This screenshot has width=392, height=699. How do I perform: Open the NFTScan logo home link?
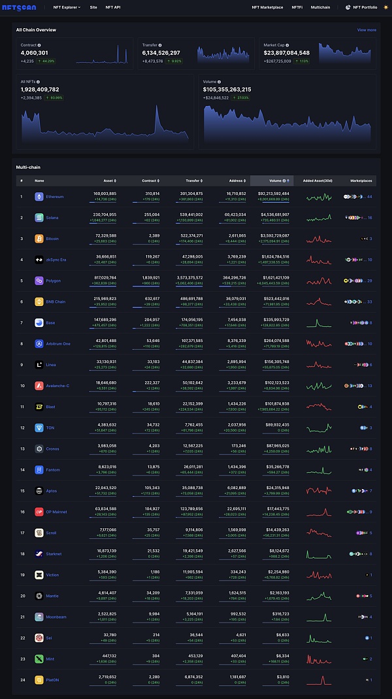click(x=19, y=8)
